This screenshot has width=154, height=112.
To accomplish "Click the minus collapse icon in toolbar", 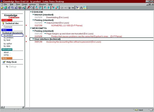I will (65, 8).
